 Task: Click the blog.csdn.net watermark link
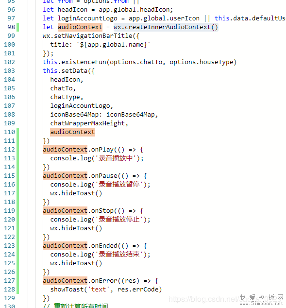[204, 299]
